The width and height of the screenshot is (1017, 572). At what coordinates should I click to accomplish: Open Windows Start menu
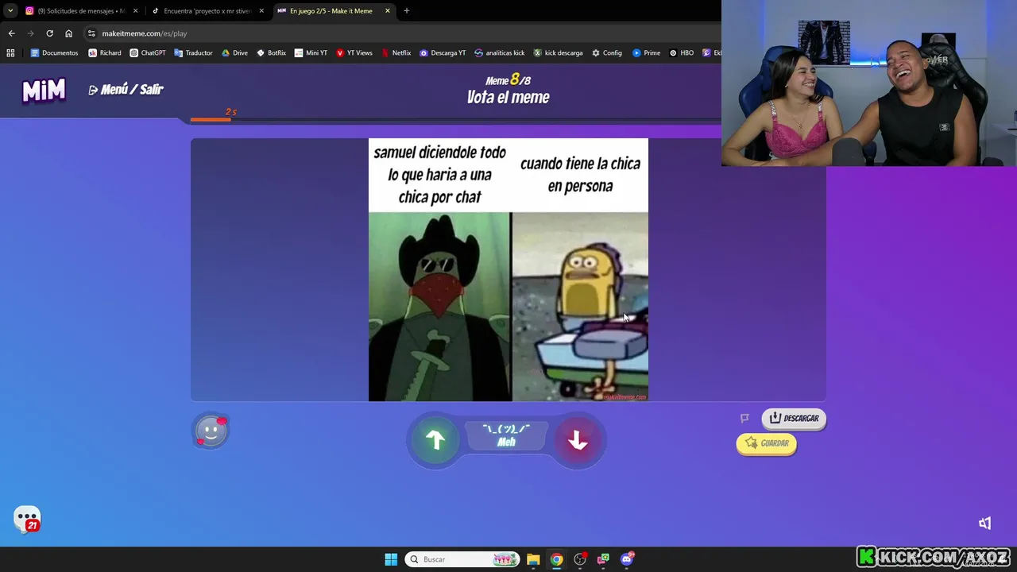[x=391, y=559]
